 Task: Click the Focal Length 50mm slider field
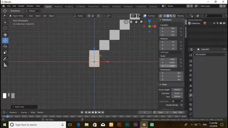[177, 90]
